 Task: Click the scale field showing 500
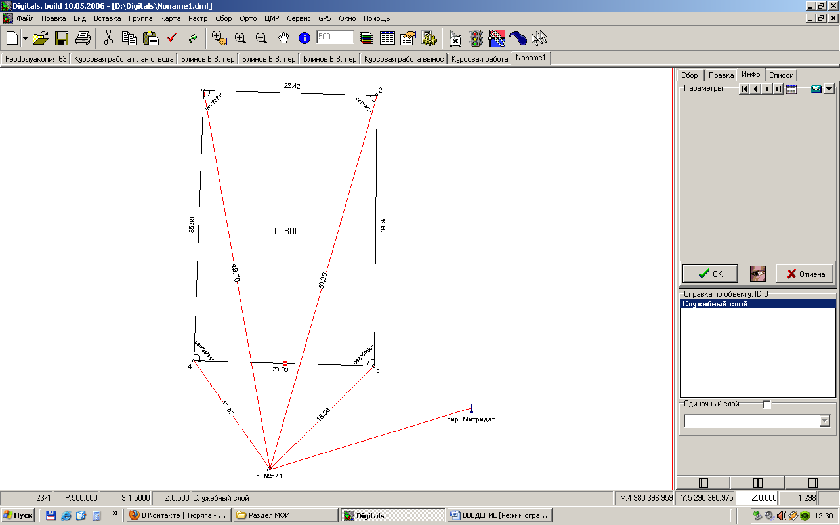coord(335,37)
